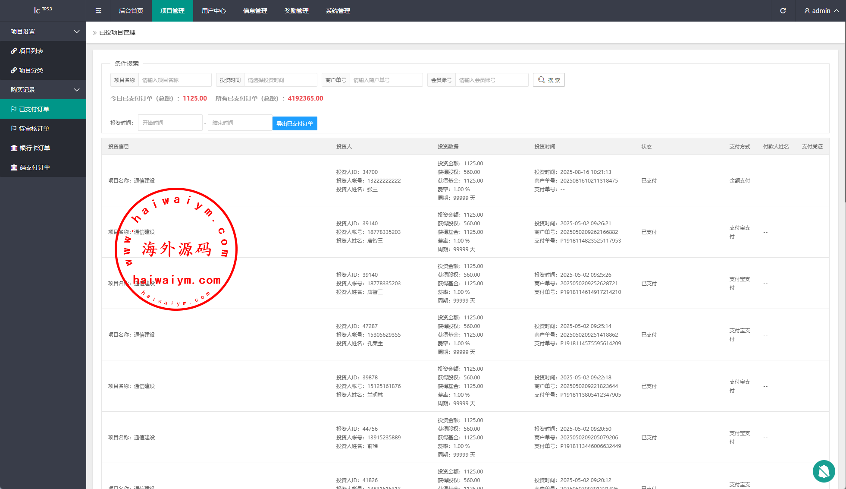Open 项目列表 link icon in sidebar
The width and height of the screenshot is (846, 489).
click(x=14, y=51)
